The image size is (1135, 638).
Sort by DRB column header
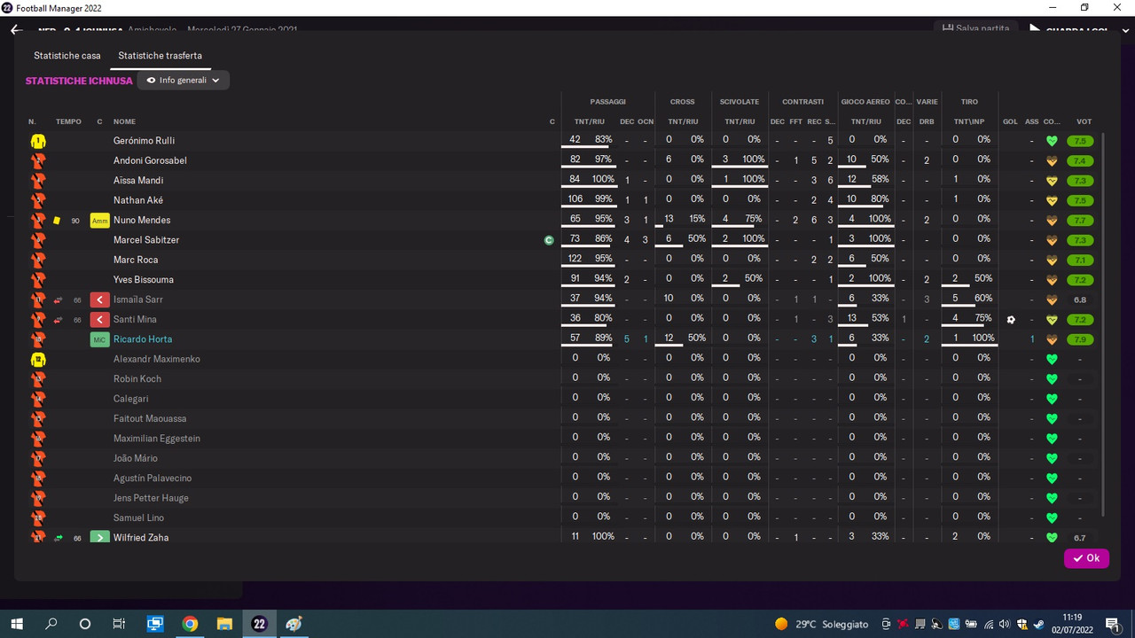[927, 121]
